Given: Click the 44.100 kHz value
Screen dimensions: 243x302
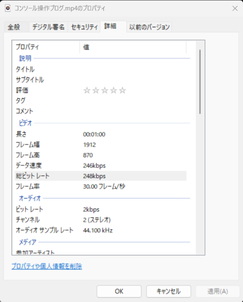Looking at the screenshot, I should pos(98,230).
